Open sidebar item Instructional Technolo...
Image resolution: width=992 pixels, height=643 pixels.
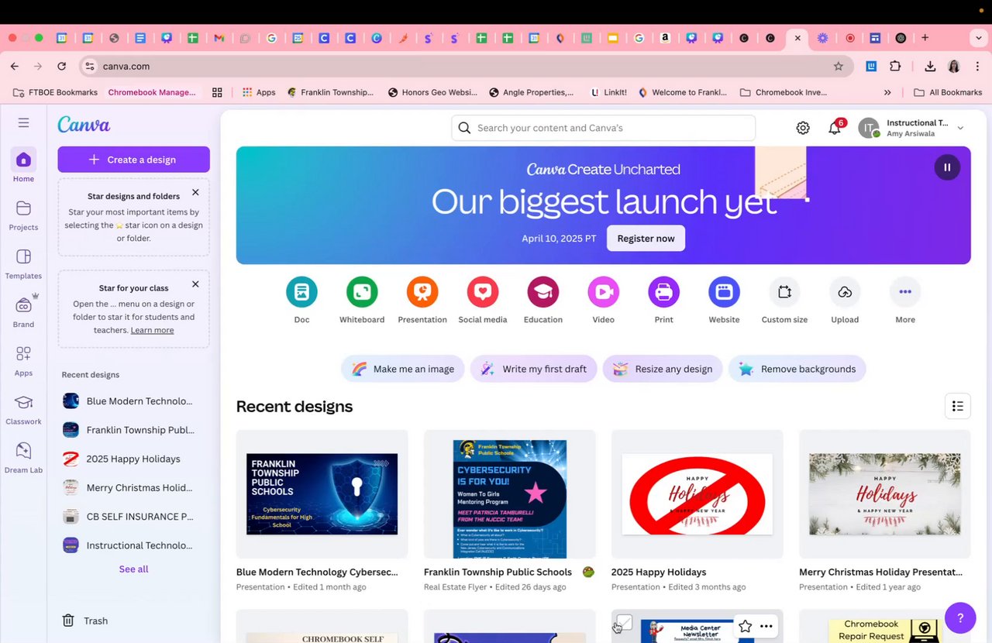128,545
